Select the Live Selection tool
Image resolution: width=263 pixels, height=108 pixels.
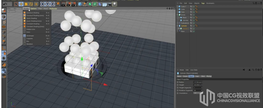point(16,4)
